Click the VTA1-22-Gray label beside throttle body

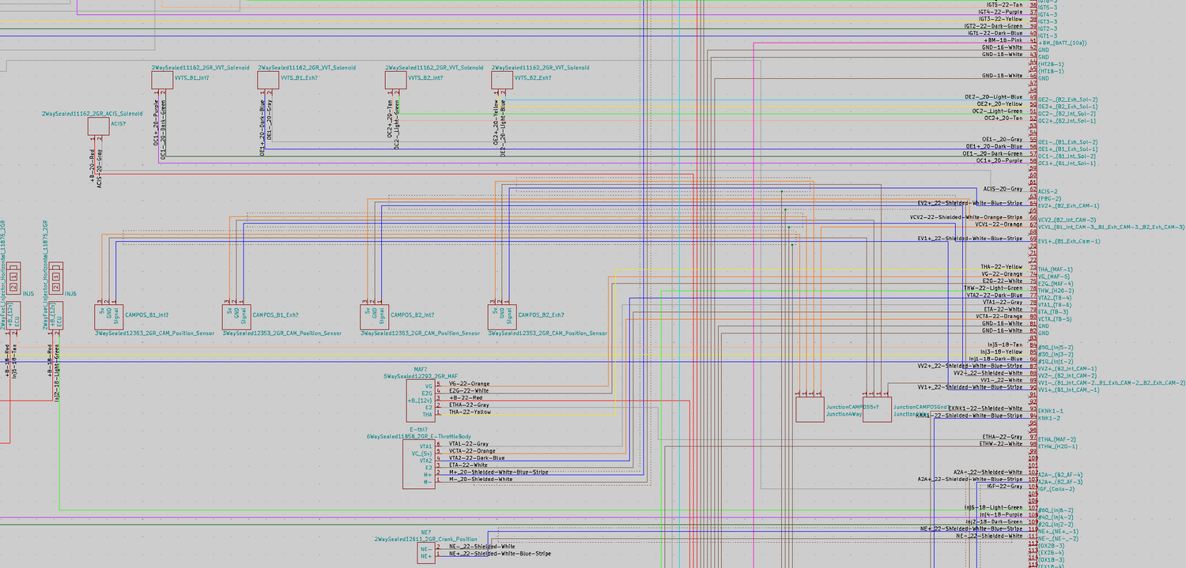468,444
